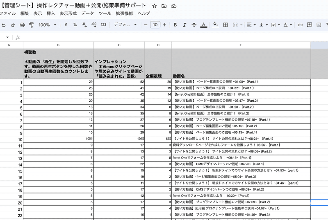The height and width of the screenshot is (220, 328).
Task: Click the Undo icon in toolbar
Action: click(4, 25)
